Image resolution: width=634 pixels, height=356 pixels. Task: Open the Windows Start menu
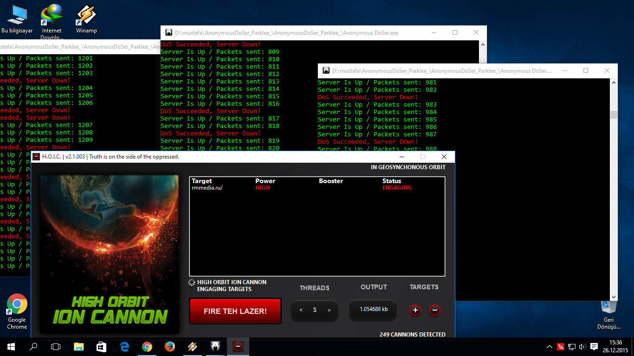pos(11,346)
